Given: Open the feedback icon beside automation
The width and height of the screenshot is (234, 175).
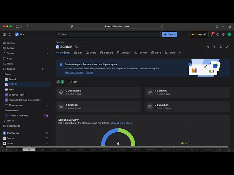Looking at the screenshot, I should [221, 47].
